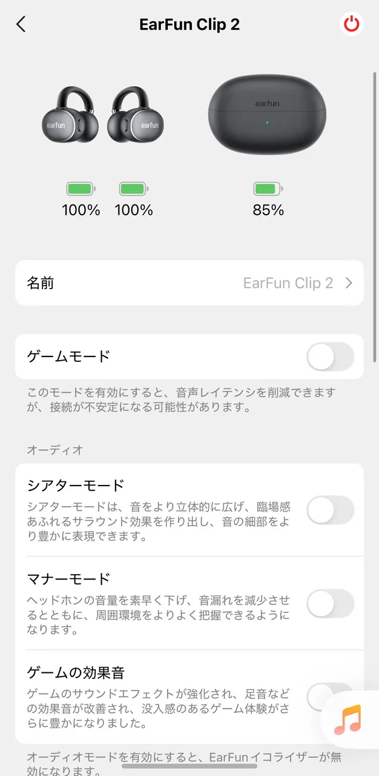Tap the マナーモード heading
This screenshot has height=776, width=379.
click(x=68, y=578)
